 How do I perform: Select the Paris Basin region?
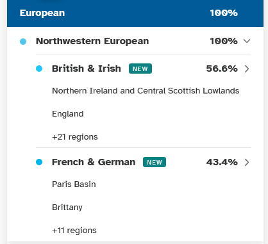point(74,184)
